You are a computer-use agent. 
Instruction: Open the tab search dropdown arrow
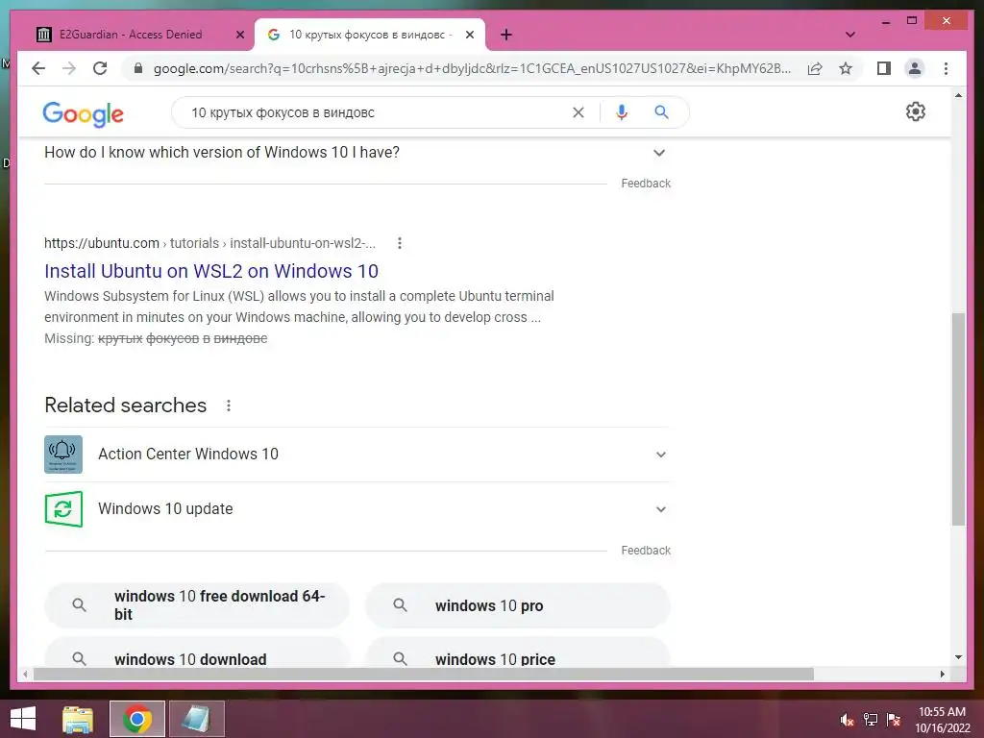pos(850,35)
